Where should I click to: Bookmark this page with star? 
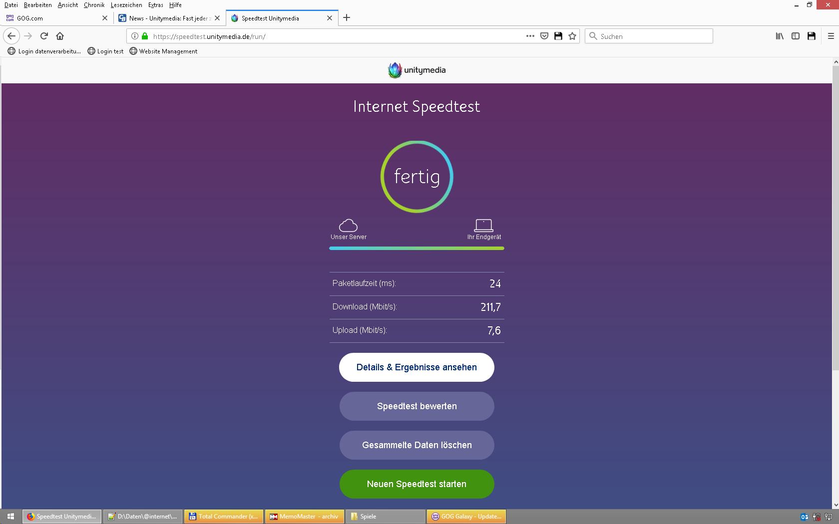[x=572, y=36]
